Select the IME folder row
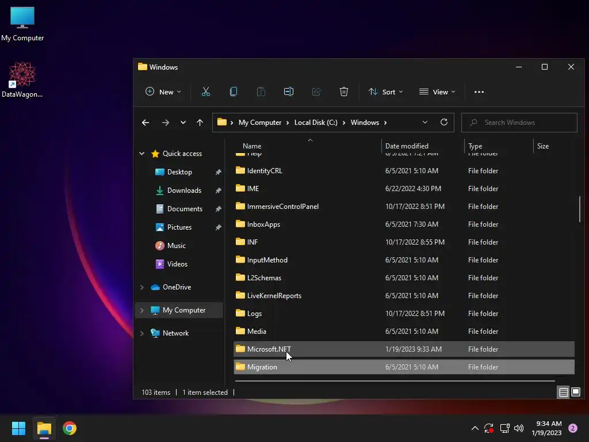Screen dimensions: 589x442 404,188
